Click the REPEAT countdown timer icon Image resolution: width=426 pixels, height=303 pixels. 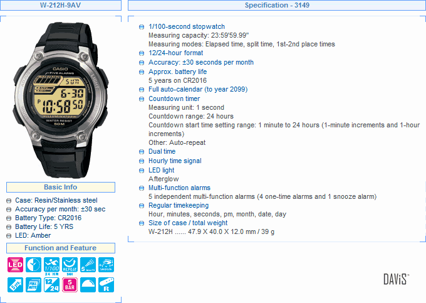click(x=70, y=265)
